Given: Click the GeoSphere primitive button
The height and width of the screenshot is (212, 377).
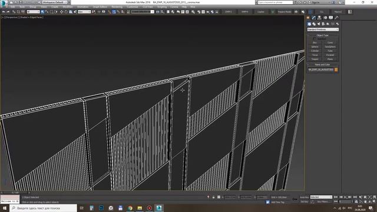Looking at the screenshot, I should coord(330,47).
